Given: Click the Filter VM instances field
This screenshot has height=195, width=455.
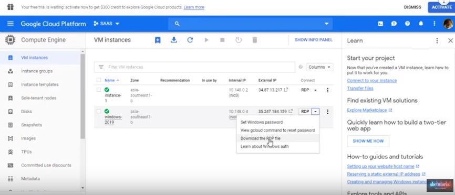Looking at the screenshot, I should pyautogui.click(x=194, y=67).
